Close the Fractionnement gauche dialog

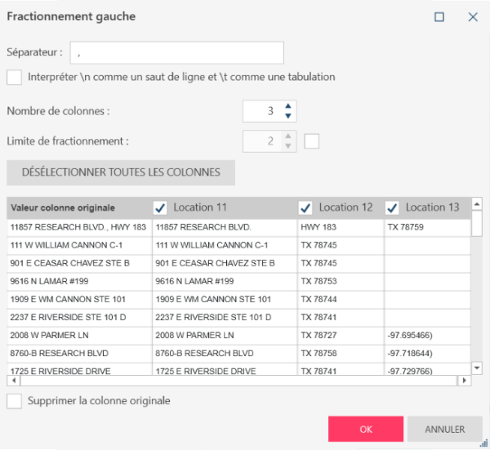point(473,16)
